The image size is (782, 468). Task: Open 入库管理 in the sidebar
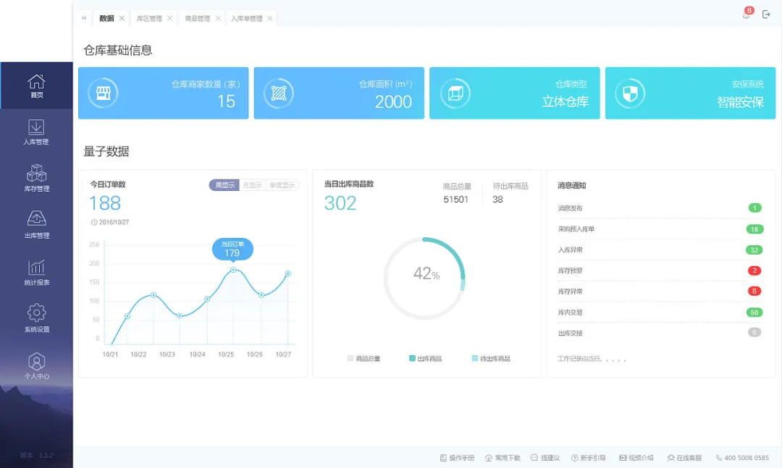36,132
